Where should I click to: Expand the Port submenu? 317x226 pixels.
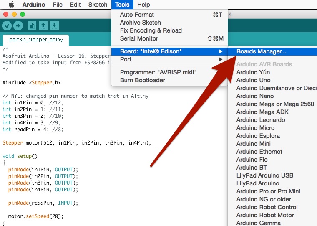[169, 59]
